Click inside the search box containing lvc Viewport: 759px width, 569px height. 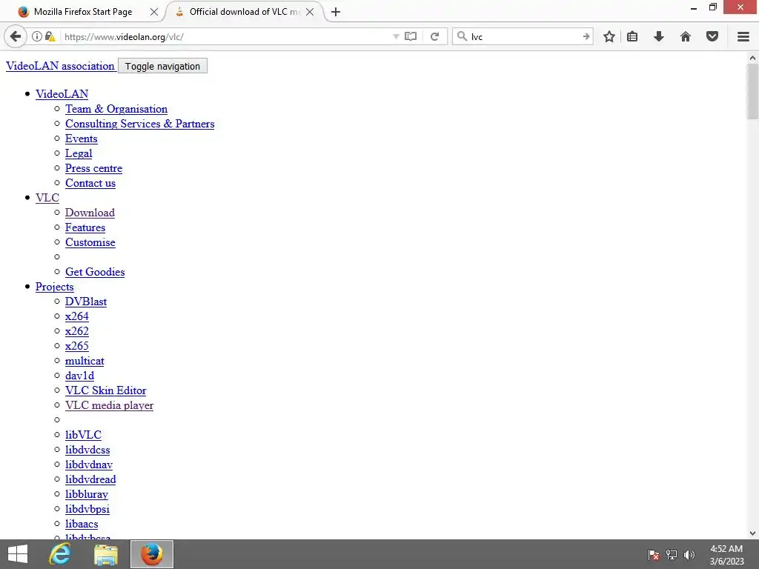[x=526, y=36]
